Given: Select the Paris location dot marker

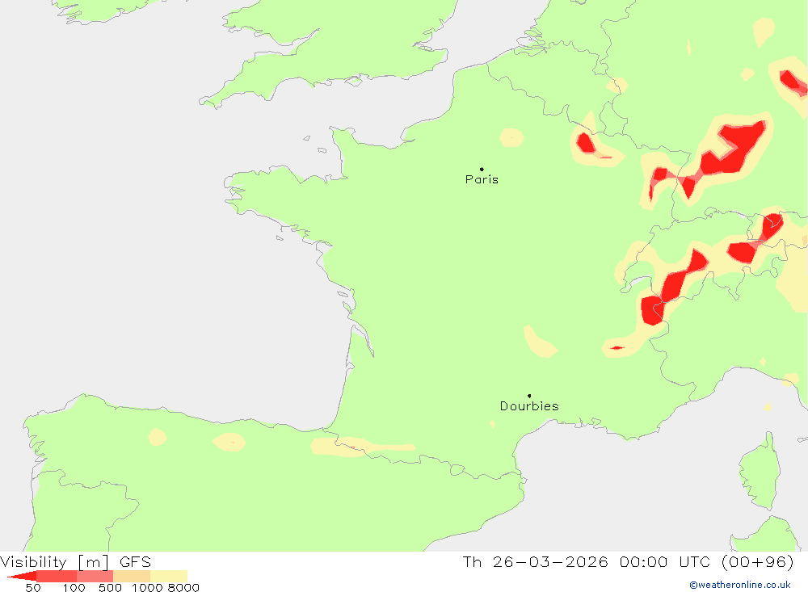Looking at the screenshot, I should pos(482,169).
